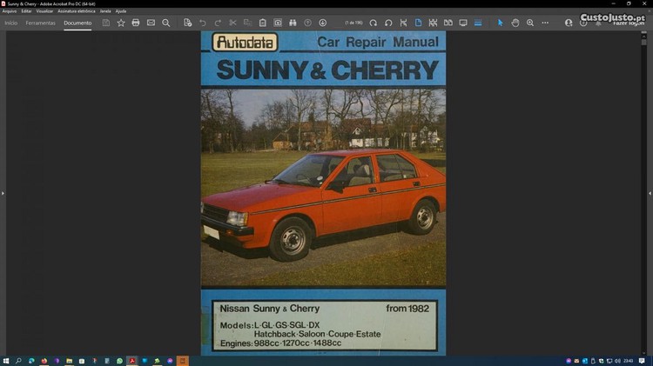Open the find text magnifier tool
This screenshot has width=653, height=366.
(165, 23)
